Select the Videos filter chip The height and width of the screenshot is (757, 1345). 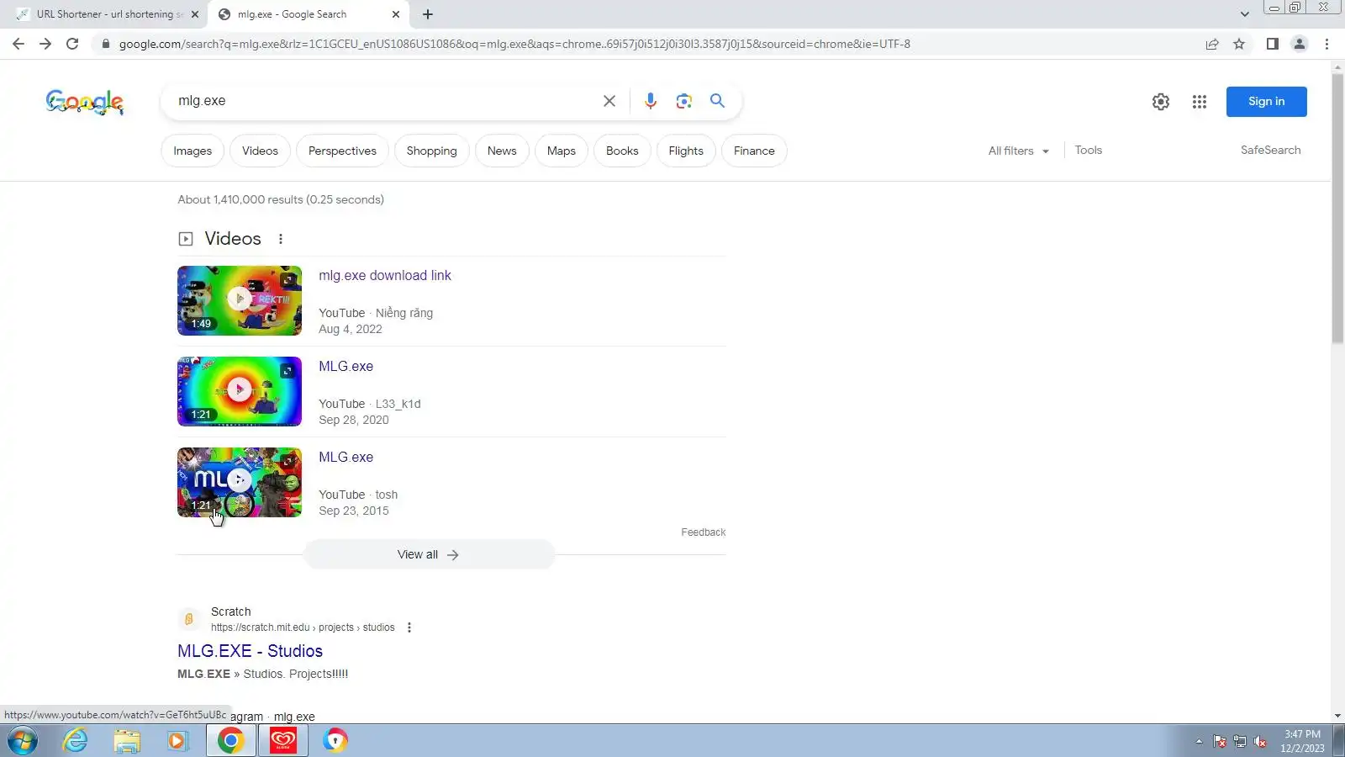260,151
